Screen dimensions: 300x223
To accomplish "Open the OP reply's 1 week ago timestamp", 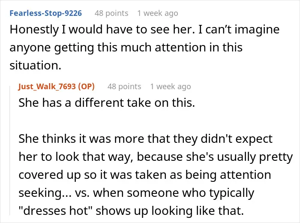I will 171,87.
